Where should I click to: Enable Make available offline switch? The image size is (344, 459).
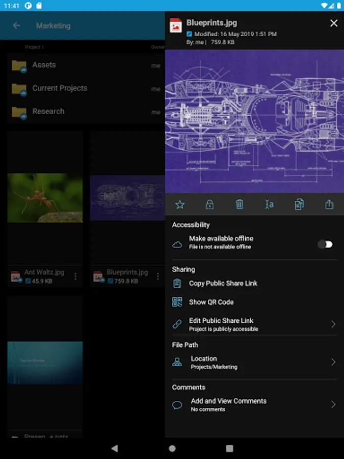tap(325, 244)
